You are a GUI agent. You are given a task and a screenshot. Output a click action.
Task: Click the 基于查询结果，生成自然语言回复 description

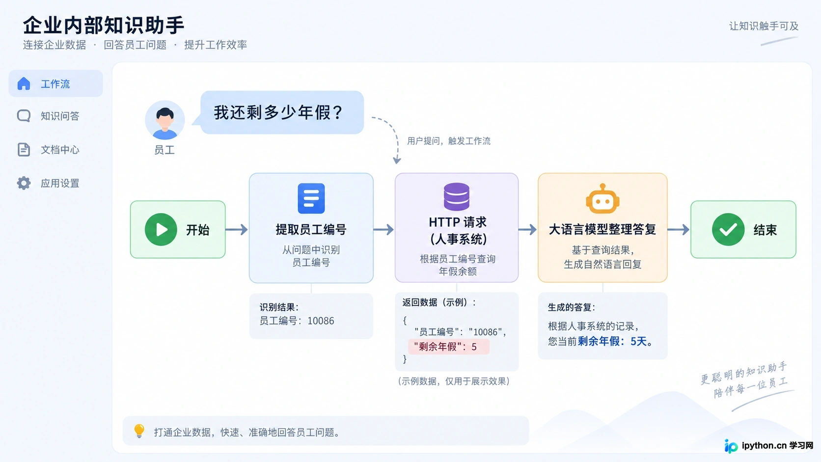[602, 257]
